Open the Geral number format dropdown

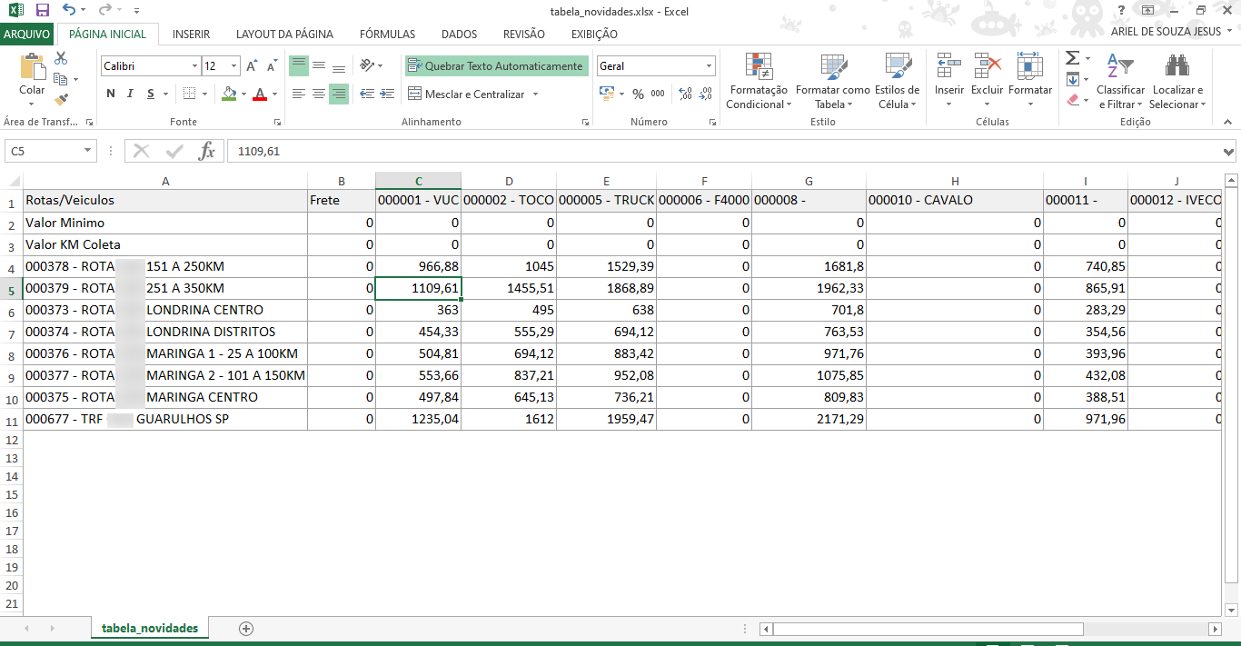click(x=709, y=66)
